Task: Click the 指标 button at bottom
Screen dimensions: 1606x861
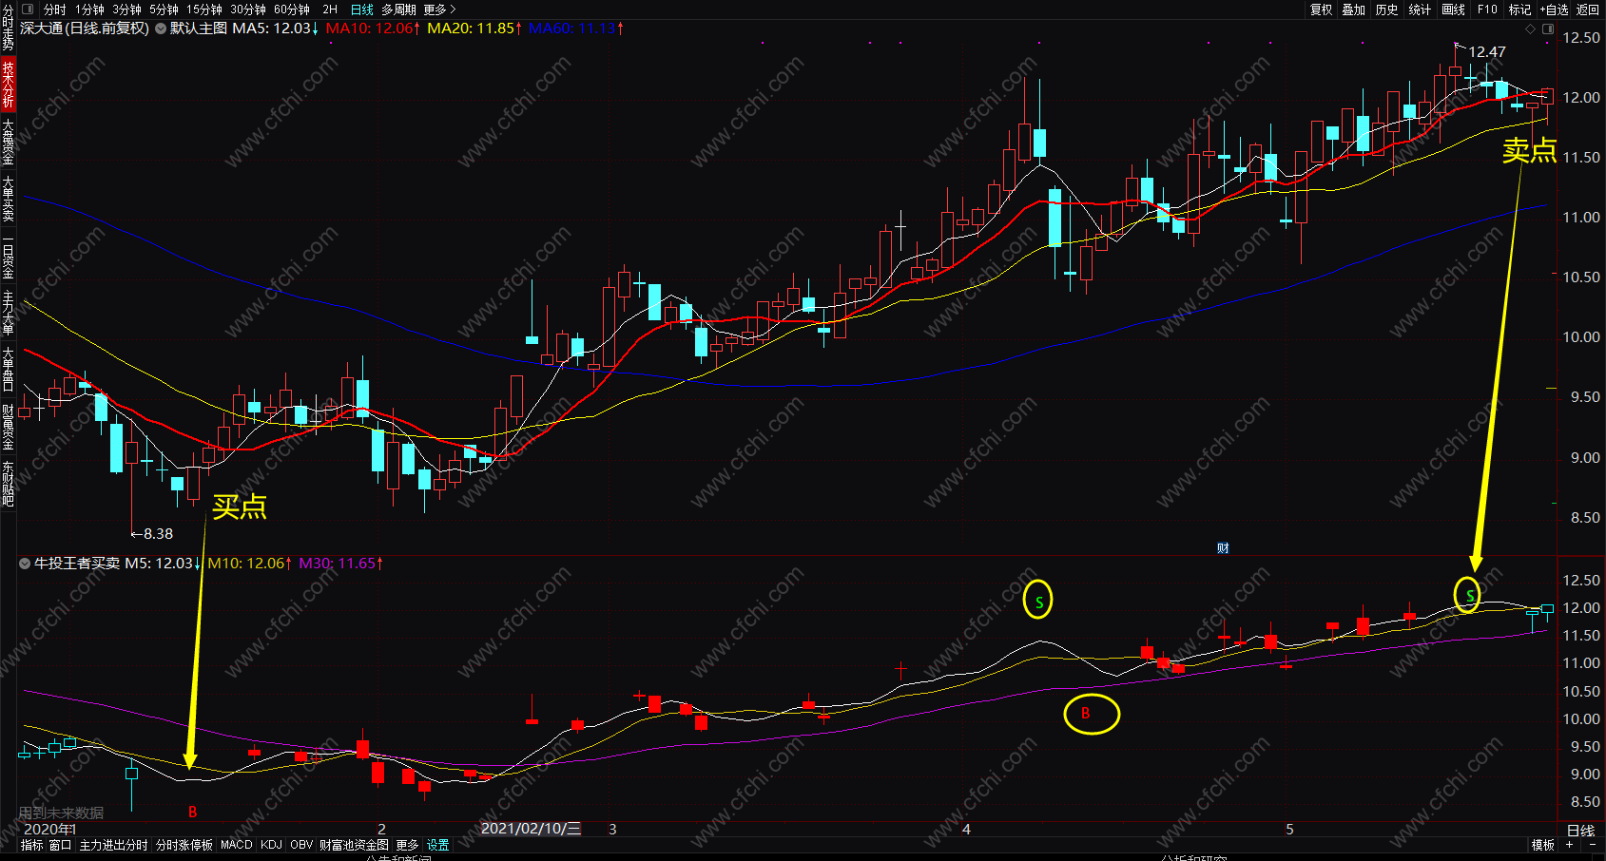Action: click(31, 845)
